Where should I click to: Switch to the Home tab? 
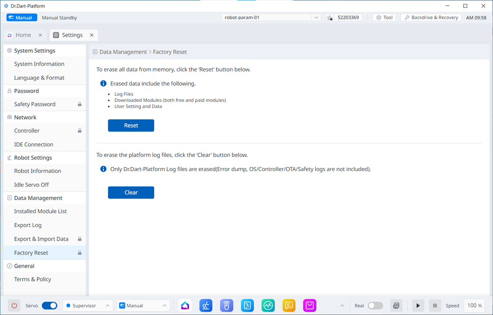[23, 35]
